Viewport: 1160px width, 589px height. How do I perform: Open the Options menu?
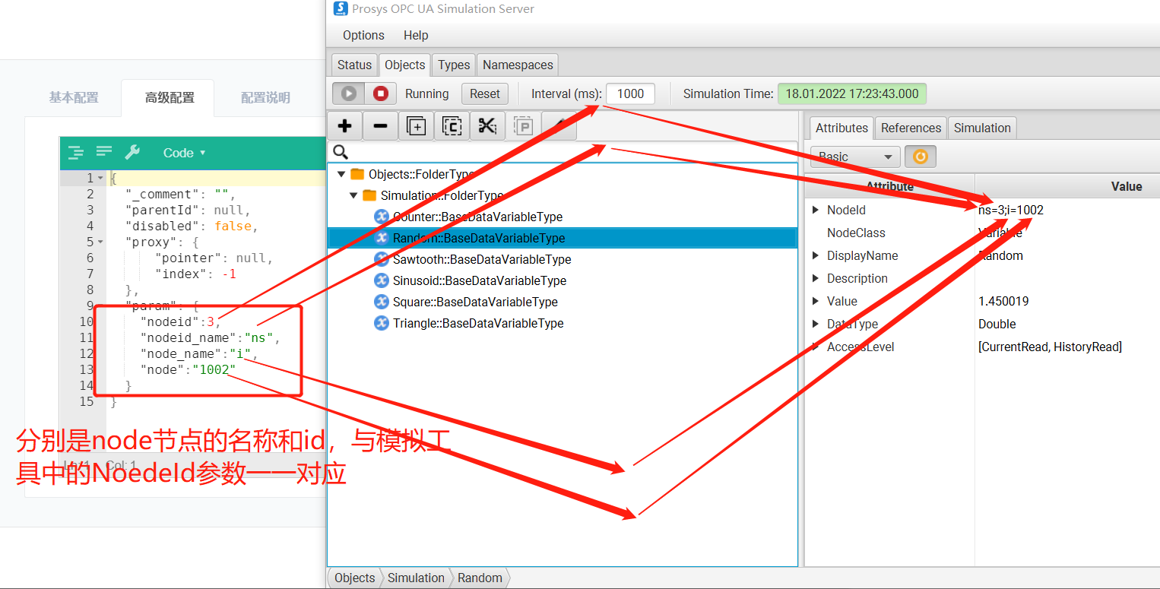[x=363, y=35]
